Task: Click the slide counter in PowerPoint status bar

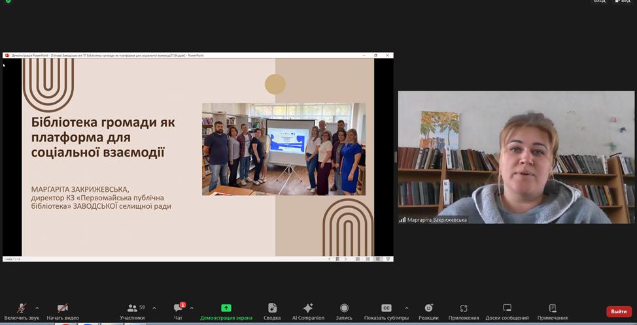Action: click(x=12, y=259)
